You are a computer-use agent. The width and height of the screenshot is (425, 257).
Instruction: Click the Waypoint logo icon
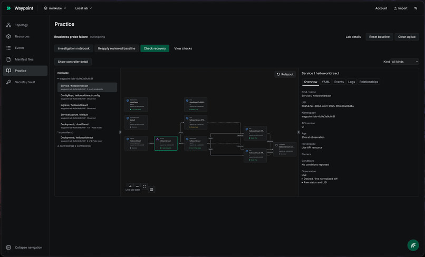point(8,8)
